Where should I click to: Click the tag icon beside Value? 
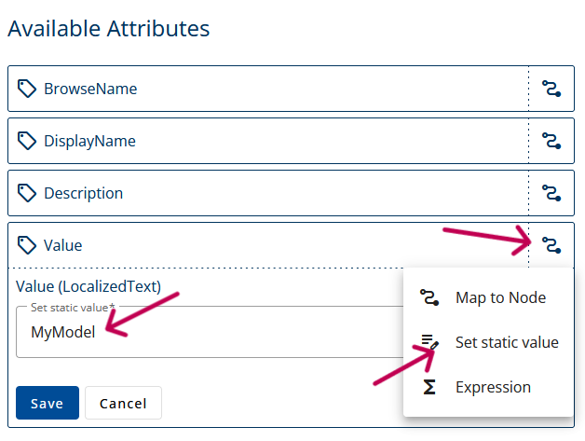tap(27, 245)
